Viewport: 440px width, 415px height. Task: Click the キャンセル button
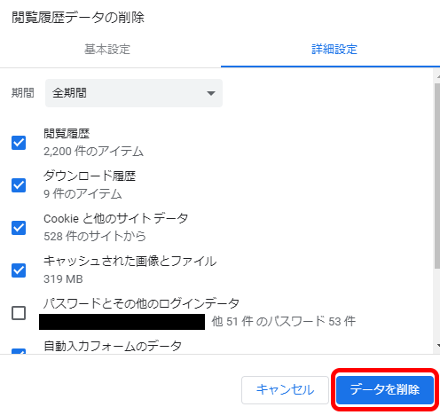[285, 390]
